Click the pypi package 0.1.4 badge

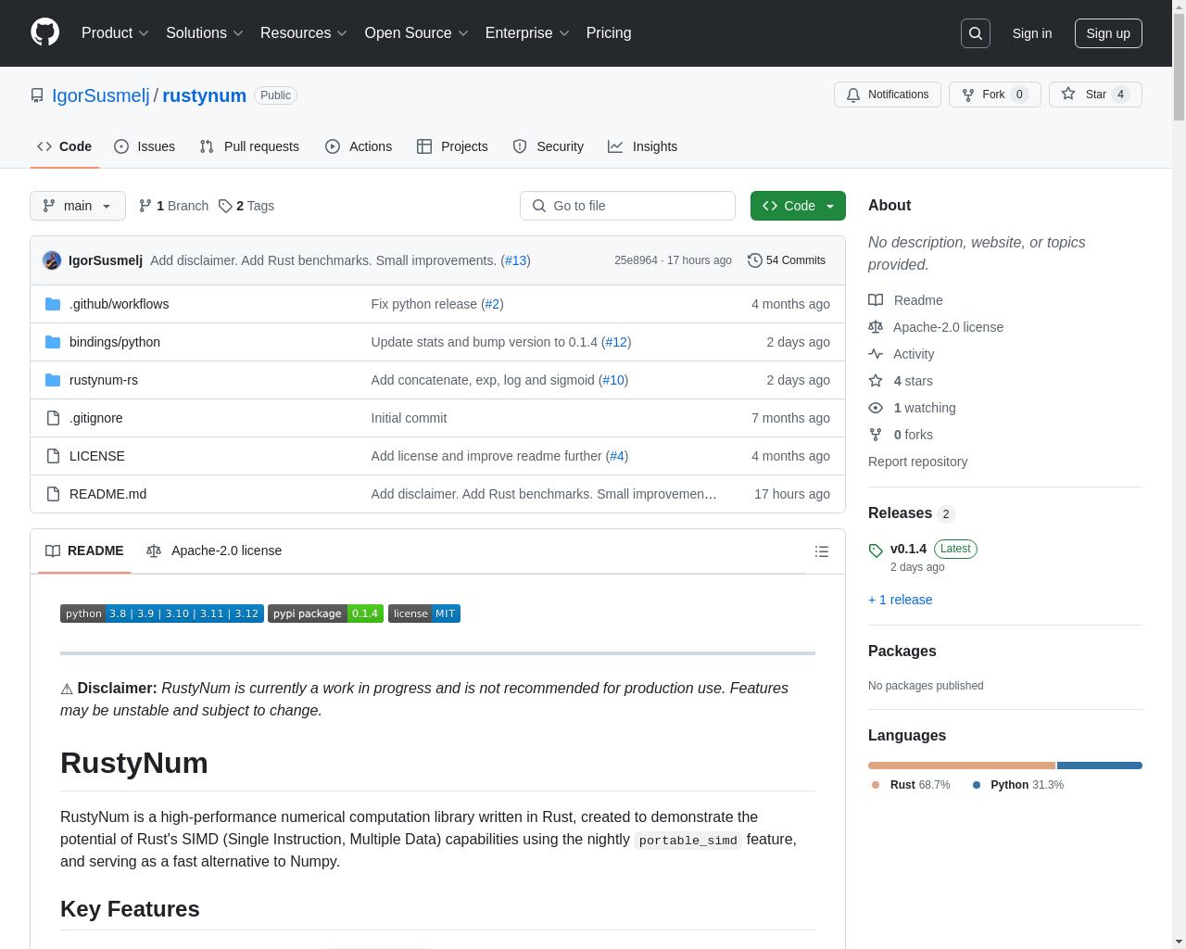click(x=325, y=614)
